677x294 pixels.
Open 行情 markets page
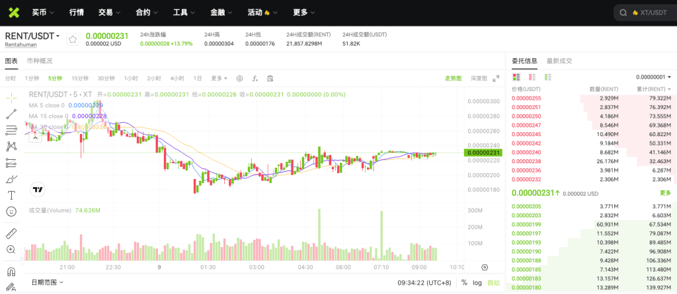click(x=77, y=13)
